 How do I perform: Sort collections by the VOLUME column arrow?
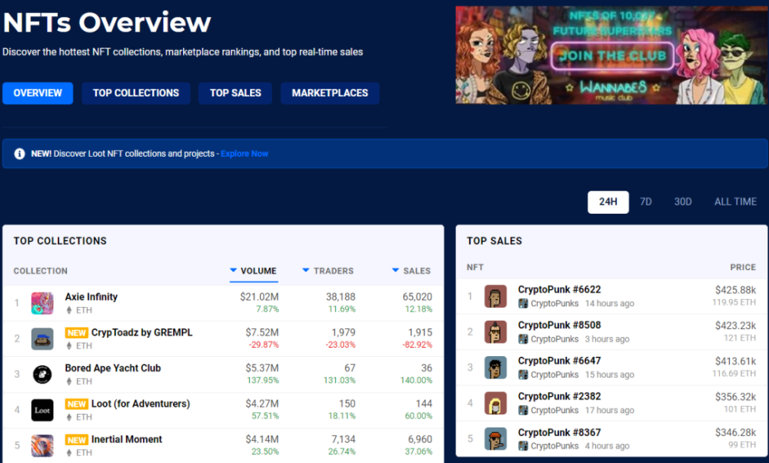click(234, 270)
